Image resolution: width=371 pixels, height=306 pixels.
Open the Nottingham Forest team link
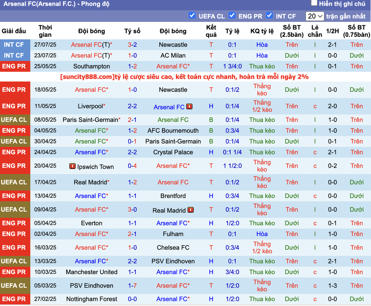pos(92,299)
